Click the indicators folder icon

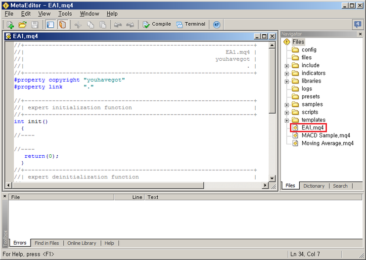[x=295, y=73]
